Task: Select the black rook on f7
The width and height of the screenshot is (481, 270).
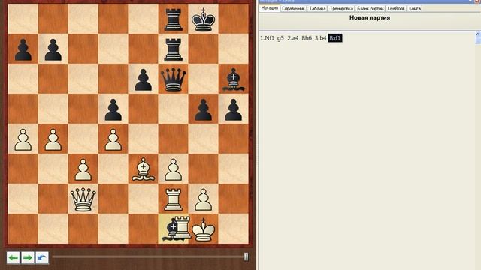Action: pyautogui.click(x=174, y=49)
